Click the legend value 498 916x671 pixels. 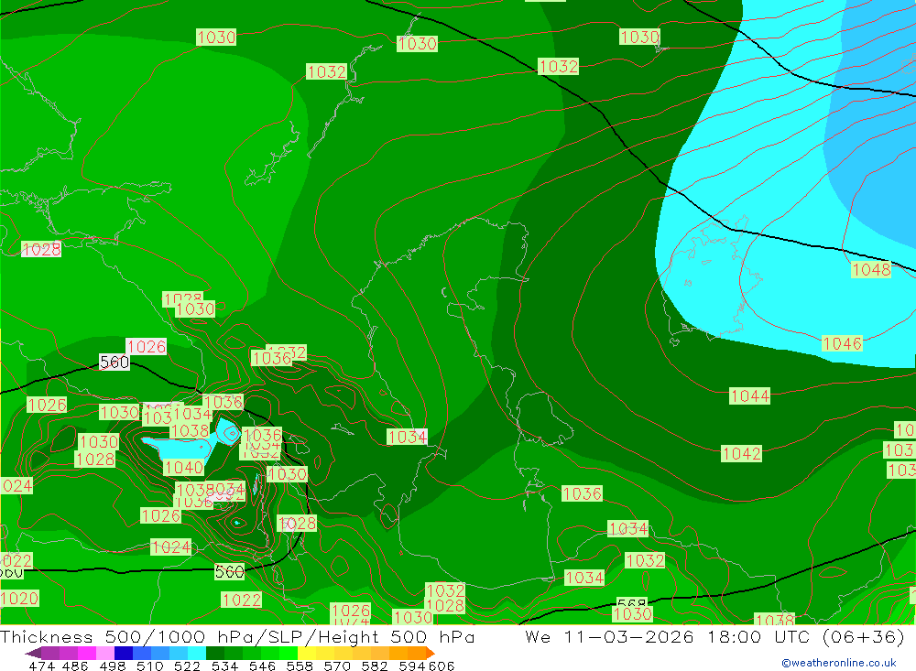click(113, 666)
